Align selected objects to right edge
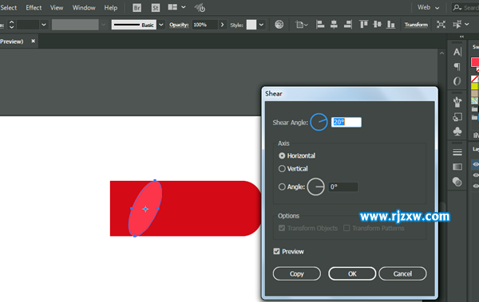Viewport: 479px width, 302px height. pyautogui.click(x=348, y=25)
